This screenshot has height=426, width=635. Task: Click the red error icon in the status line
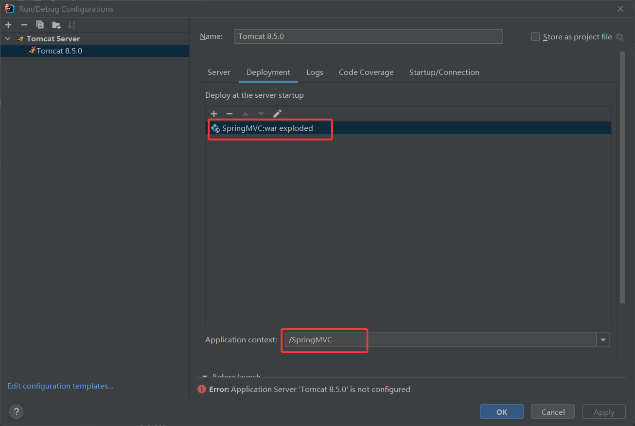[201, 389]
